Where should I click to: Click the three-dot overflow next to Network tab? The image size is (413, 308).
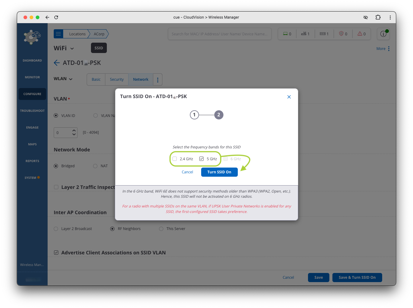coord(158,80)
